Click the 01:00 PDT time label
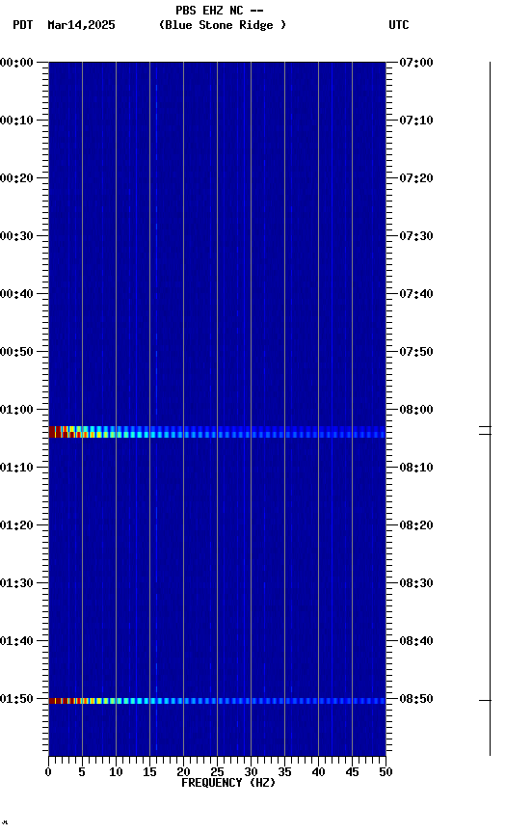The image size is (532, 833). [16, 410]
